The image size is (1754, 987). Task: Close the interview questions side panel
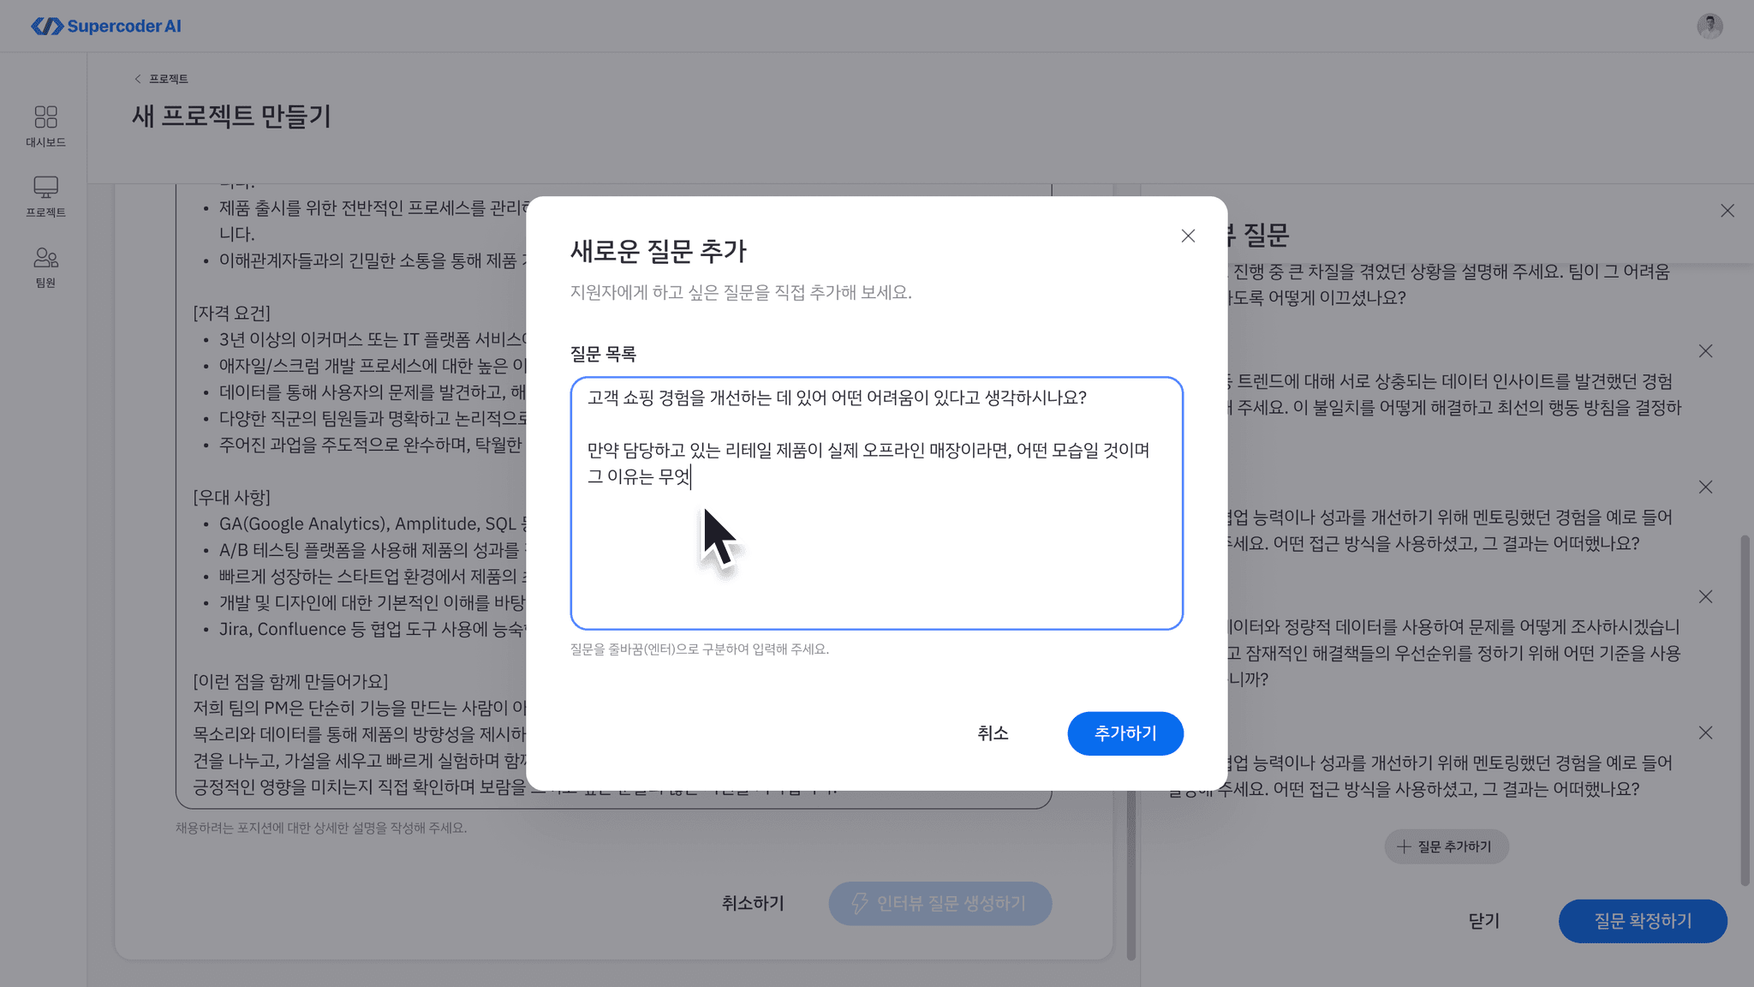1727,211
